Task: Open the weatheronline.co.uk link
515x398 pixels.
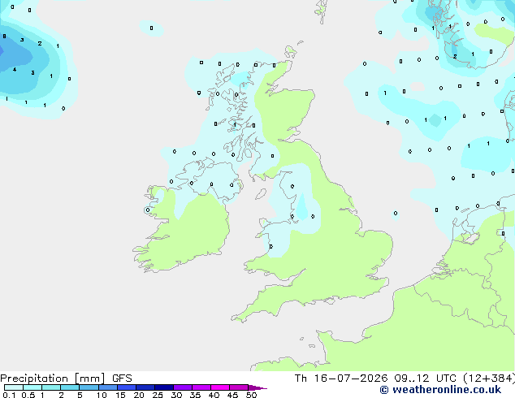Action: tap(440, 390)
